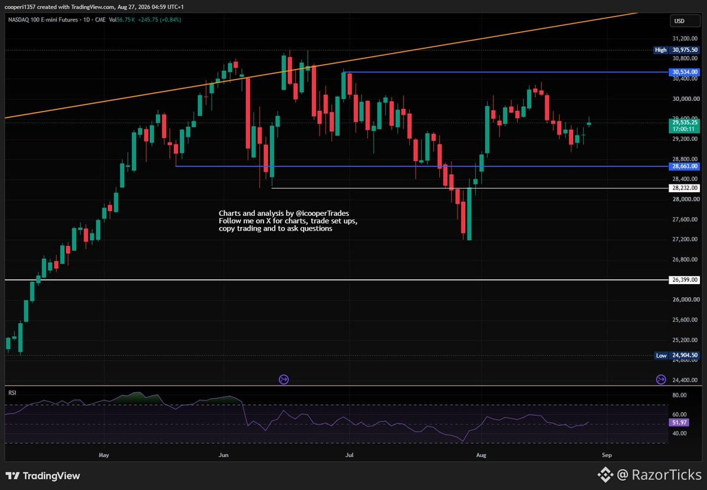Click the May label on time axis
Screen dimensions: 707x490
104,455
